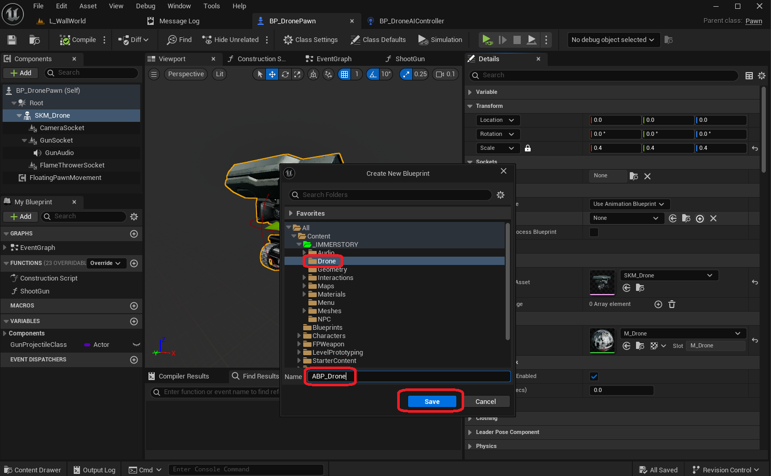The image size is (771, 476).
Task: Toggle scale snapping in viewport
Action: click(x=406, y=74)
